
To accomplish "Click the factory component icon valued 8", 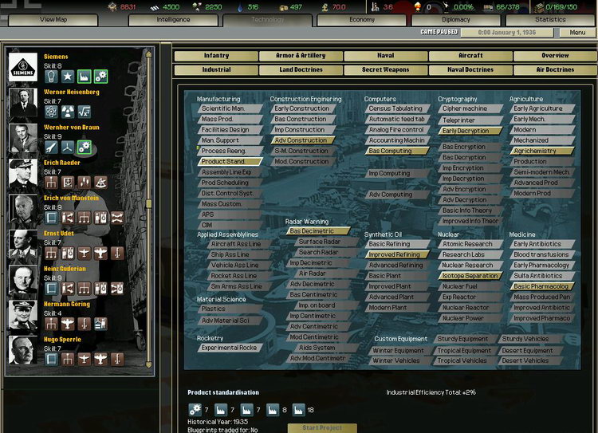I will pyautogui.click(x=273, y=410).
